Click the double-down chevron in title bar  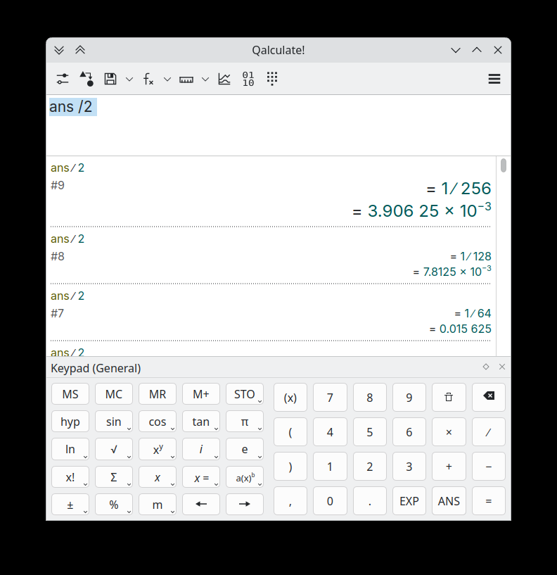(x=59, y=50)
